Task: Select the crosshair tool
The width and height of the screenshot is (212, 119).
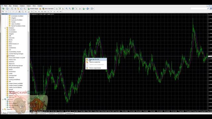Action: coord(6,12)
